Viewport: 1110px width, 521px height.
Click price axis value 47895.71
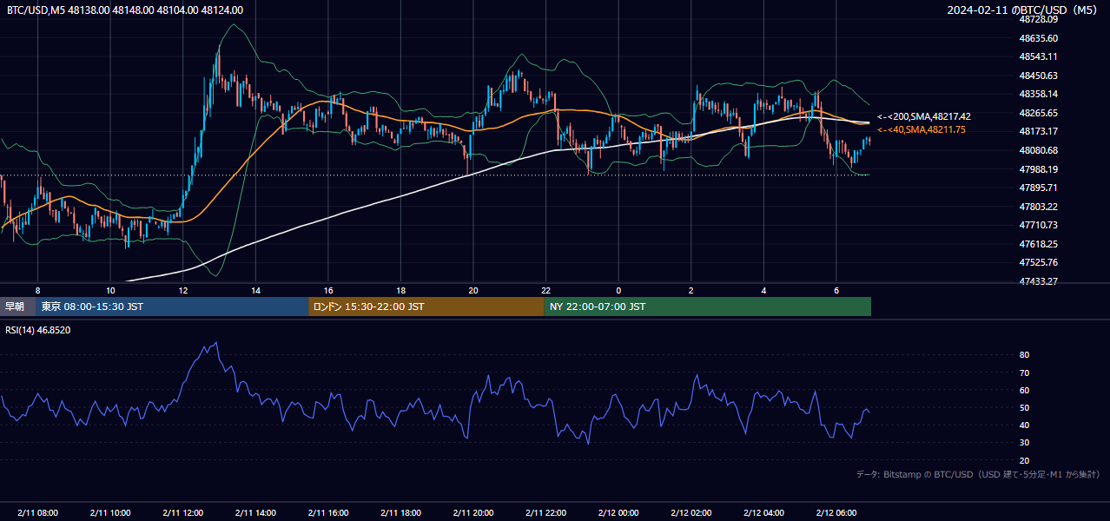tap(1039, 188)
